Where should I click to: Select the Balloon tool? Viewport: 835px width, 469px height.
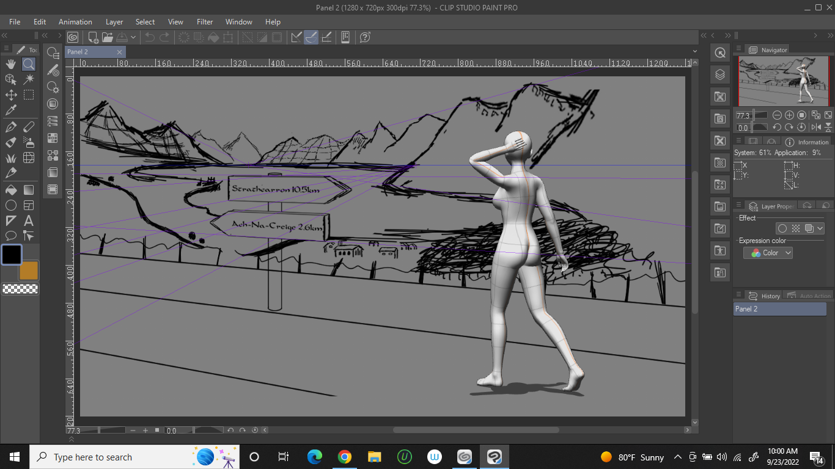(11, 236)
